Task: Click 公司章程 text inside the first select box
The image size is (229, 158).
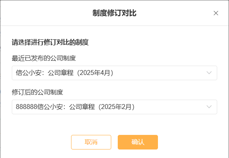Action: point(60,73)
